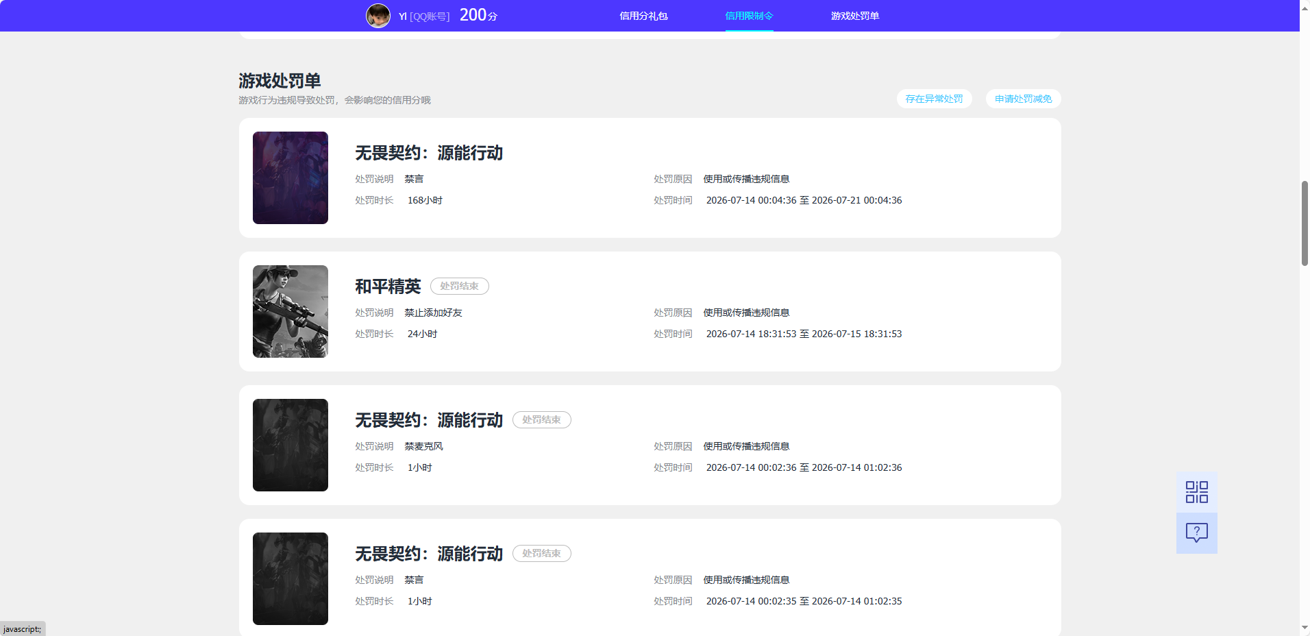
Task: Open thumbnail of 禁麦克风 无畏契约 penalty
Action: 291,445
